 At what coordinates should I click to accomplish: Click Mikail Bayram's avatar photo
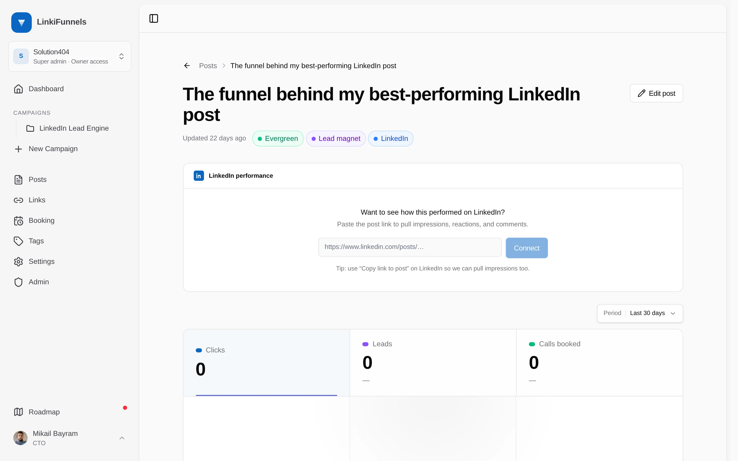point(20,438)
